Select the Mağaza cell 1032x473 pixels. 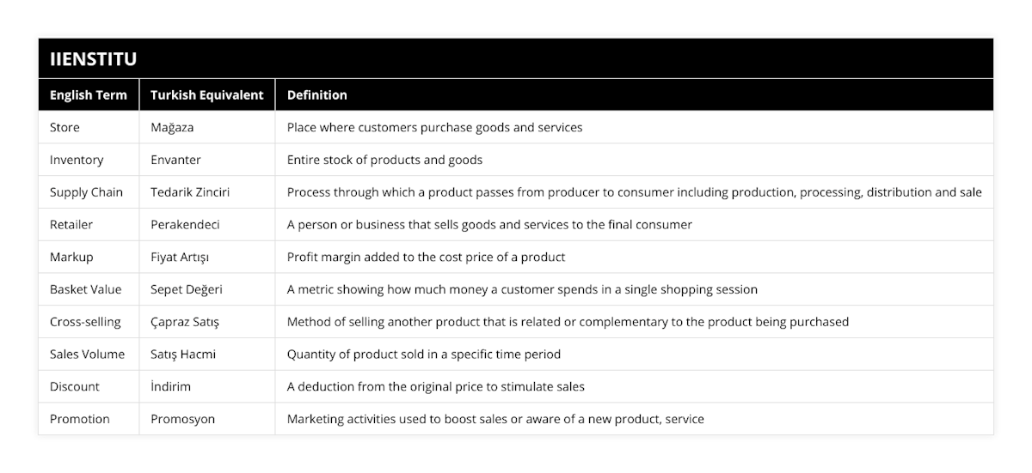(172, 127)
